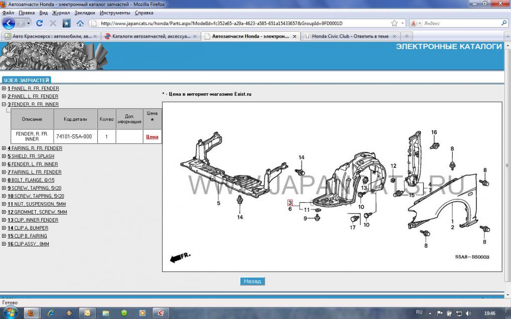Viewport: 511px width, 319px height.
Task: Click the Назад button
Action: (x=252, y=281)
